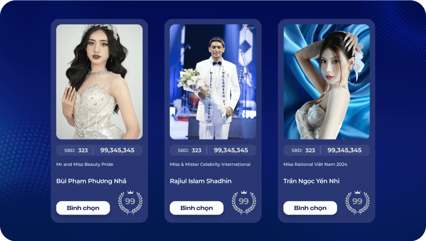Open Miss & Mister Celebrity International contest label
426x241 pixels.
click(x=210, y=164)
